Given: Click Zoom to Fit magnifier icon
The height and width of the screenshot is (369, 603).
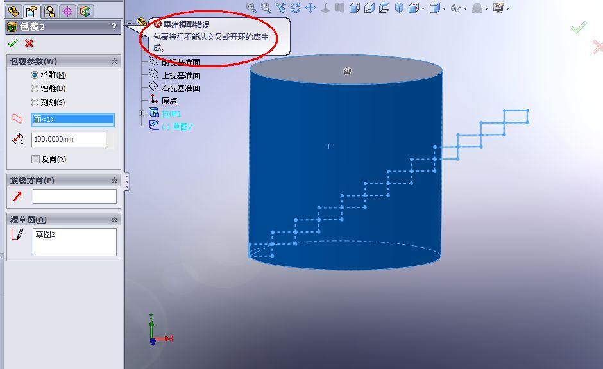Looking at the screenshot, I should [251, 8].
